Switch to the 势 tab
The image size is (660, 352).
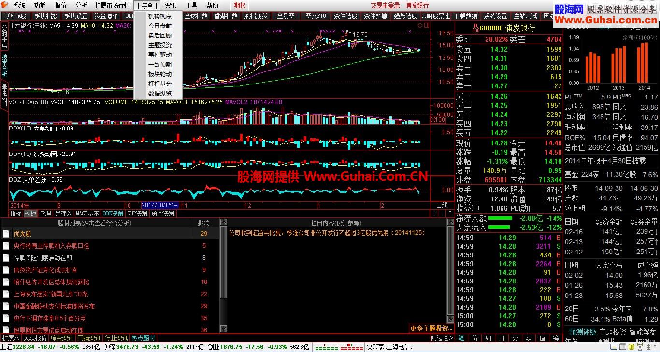[x=516, y=338]
